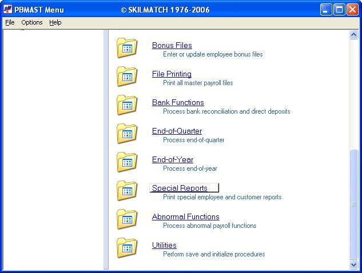
Task: Follow the End-of-Quarter link
Action: 177,131
